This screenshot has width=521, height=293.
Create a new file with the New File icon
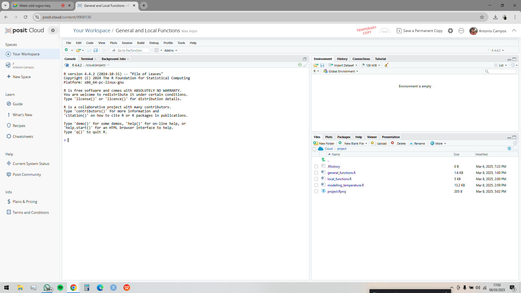click(67, 50)
